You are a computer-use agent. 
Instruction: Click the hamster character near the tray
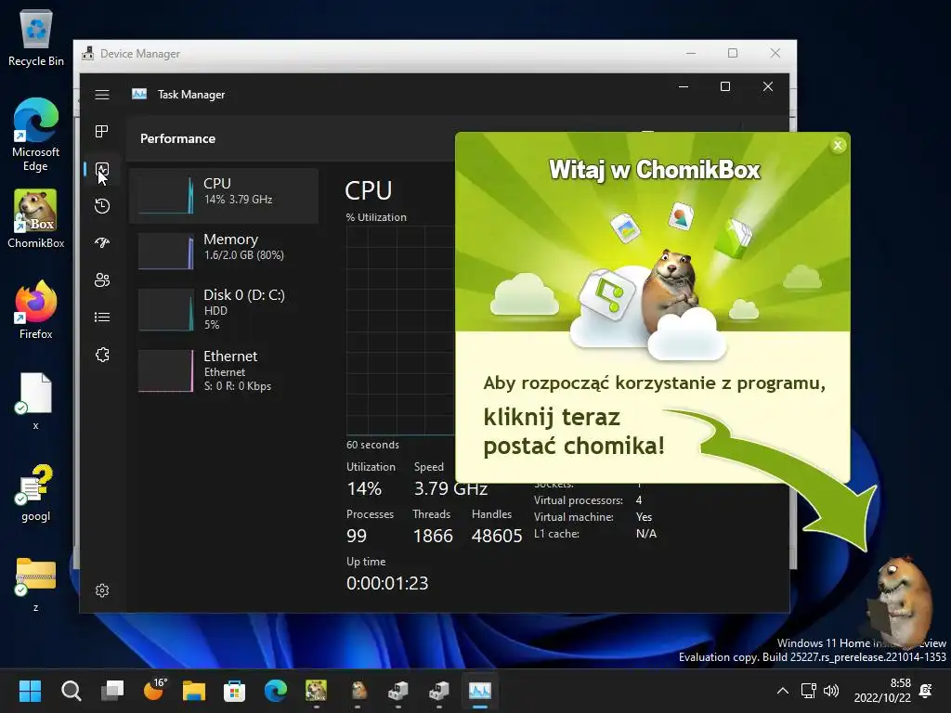902,601
